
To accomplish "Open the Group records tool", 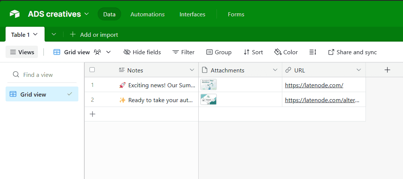I will [219, 52].
